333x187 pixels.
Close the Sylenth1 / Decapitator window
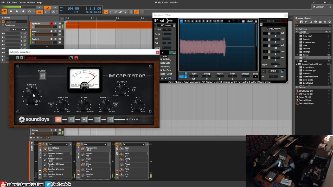coord(157,52)
